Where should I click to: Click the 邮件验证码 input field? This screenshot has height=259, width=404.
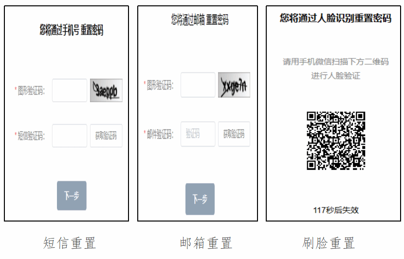198,134
